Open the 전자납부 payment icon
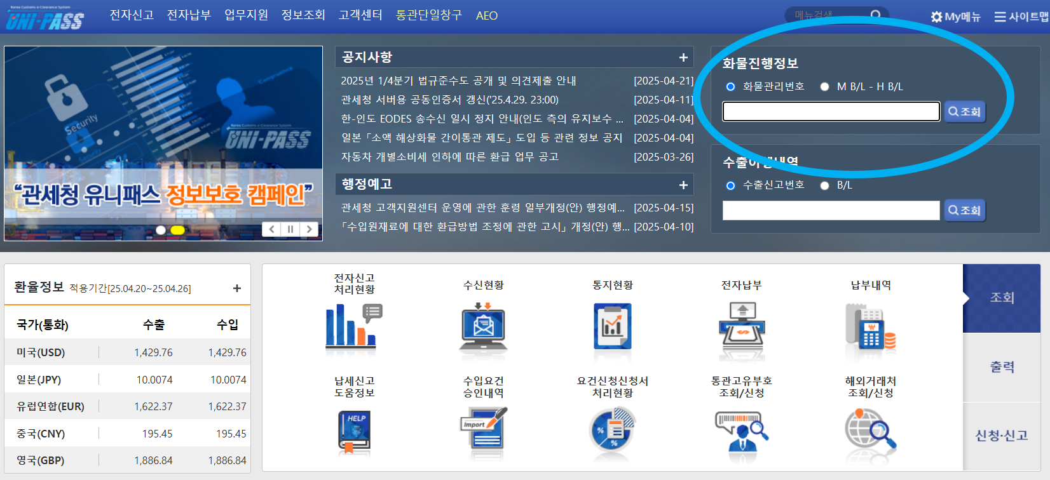Screen dimensions: 1050x480 click(x=742, y=325)
